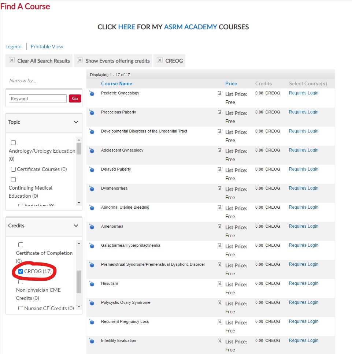Remove the CREOG filter via X icon
Image resolution: width=352 pixels, height=354 pixels.
tap(160, 60)
